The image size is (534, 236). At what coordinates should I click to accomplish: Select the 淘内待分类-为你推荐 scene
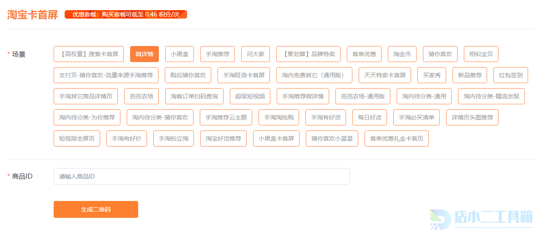coord(87,117)
